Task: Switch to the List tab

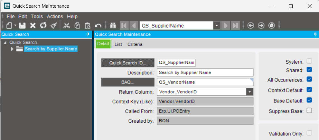Action: [x=118, y=44]
